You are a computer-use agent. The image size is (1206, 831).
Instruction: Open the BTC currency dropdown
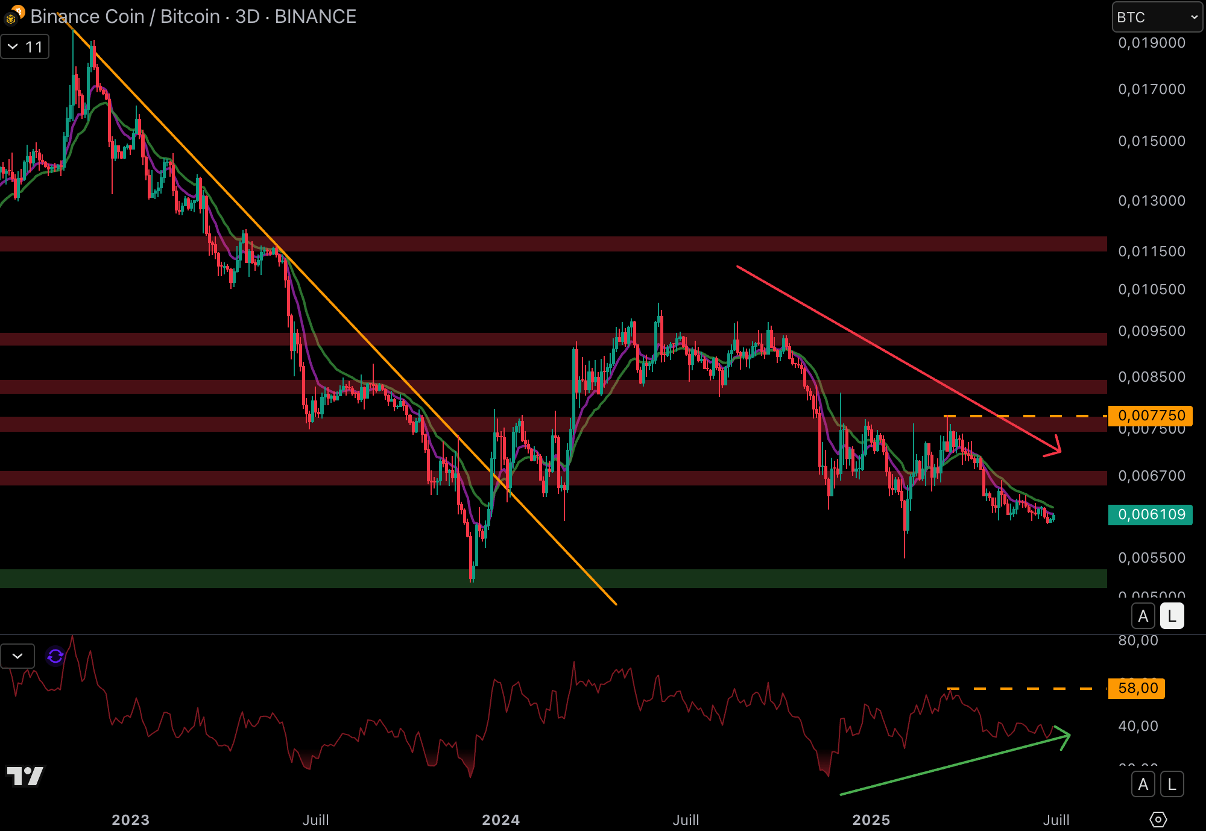tap(1157, 17)
